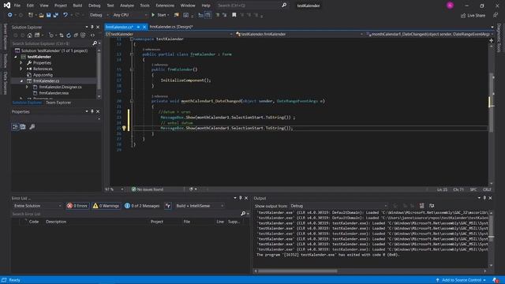Open the Any CPU platform dropdown

point(129,15)
